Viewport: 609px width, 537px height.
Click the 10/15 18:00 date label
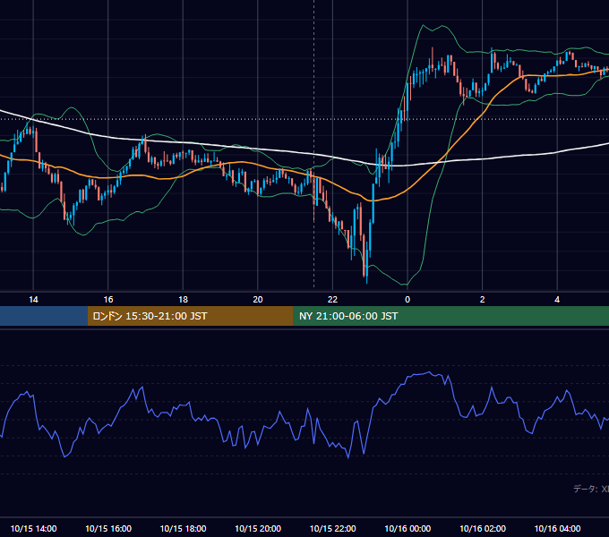pyautogui.click(x=183, y=528)
